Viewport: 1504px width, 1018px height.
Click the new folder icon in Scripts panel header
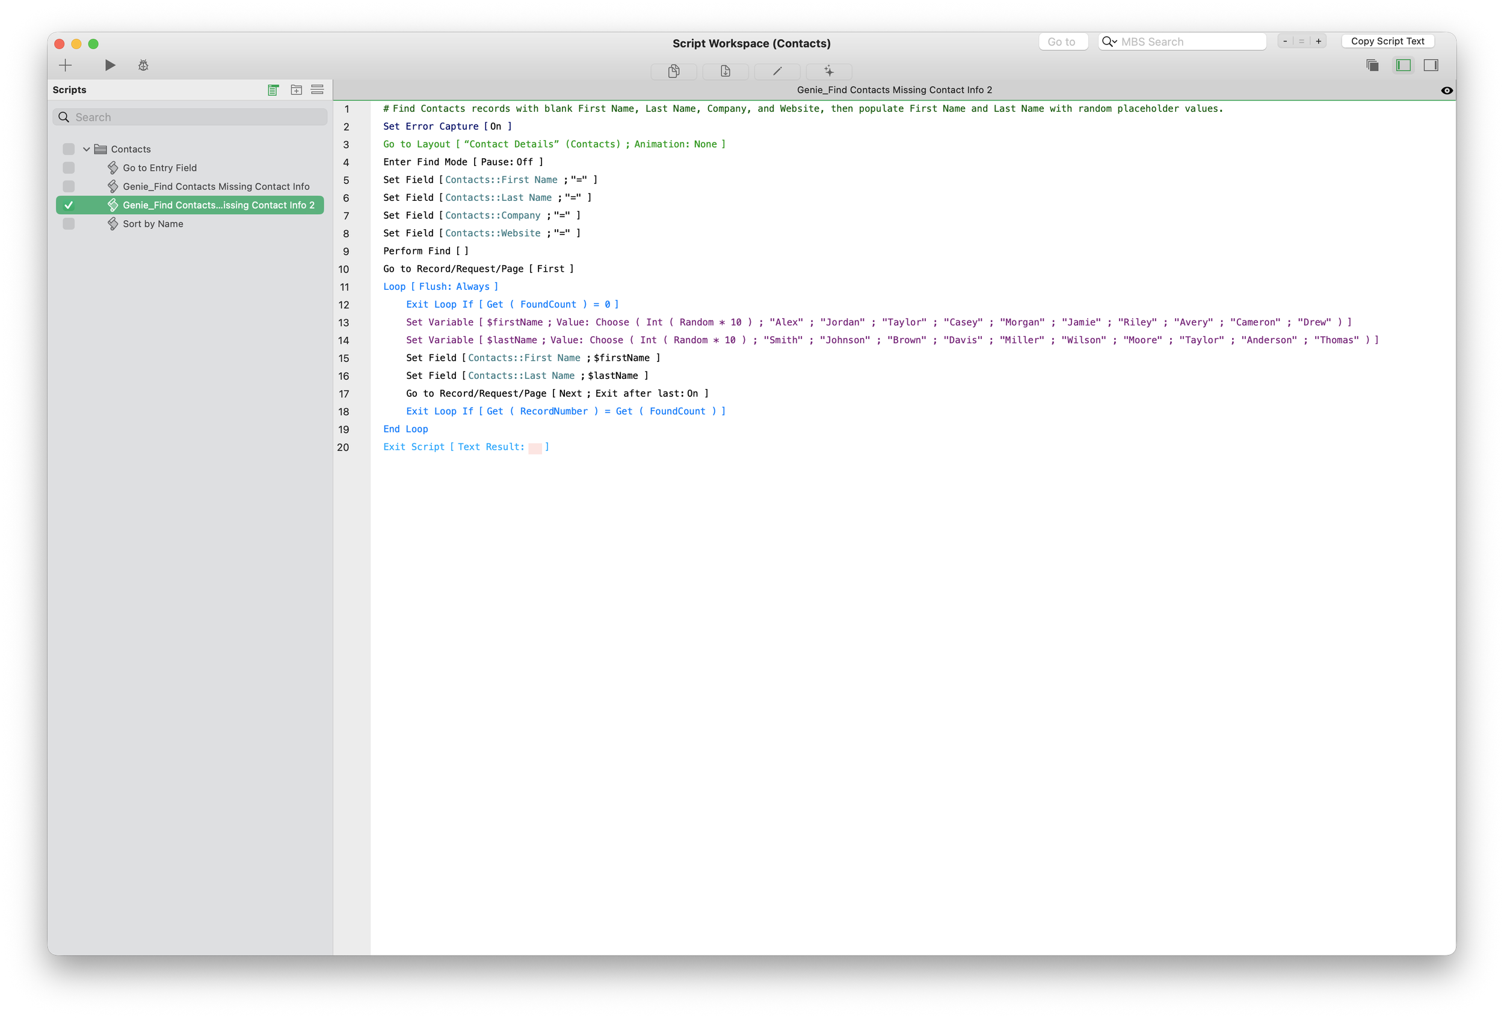coord(297,90)
